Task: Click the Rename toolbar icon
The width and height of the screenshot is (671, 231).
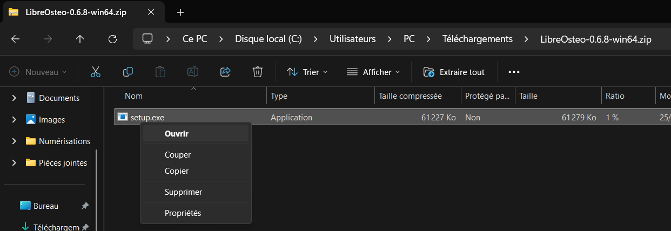Action: coord(193,72)
